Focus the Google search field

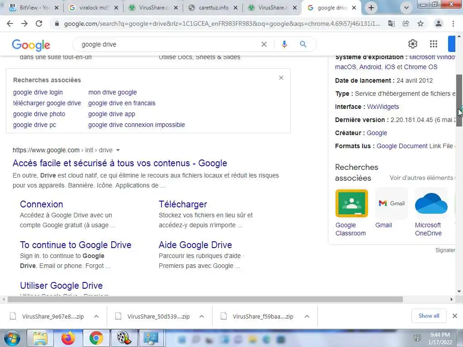coord(168,44)
